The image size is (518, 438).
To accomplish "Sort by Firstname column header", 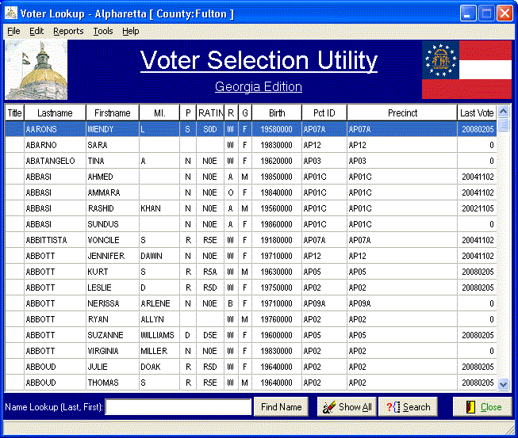I will tap(113, 113).
